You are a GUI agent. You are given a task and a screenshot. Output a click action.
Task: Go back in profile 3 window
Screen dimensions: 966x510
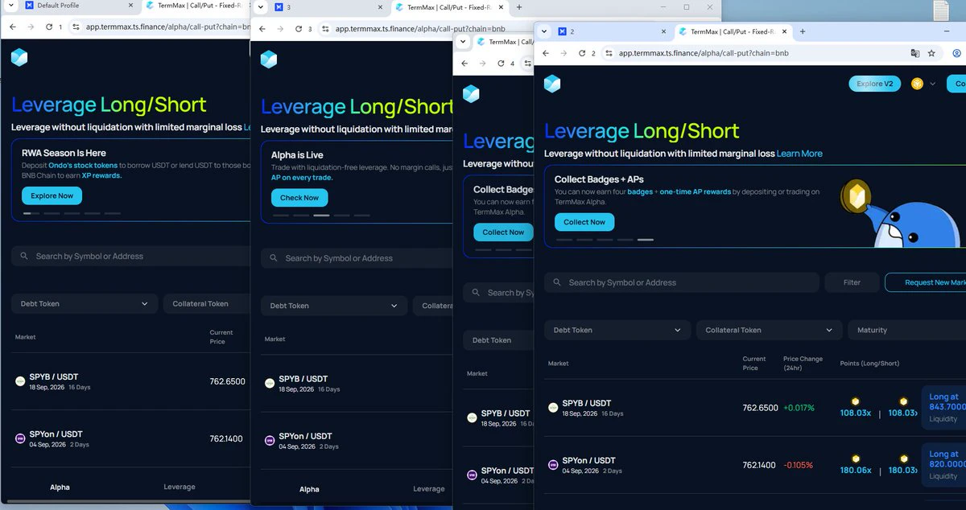(x=261, y=29)
